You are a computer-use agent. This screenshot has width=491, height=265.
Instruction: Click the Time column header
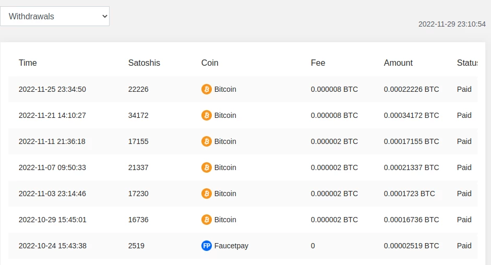point(28,63)
